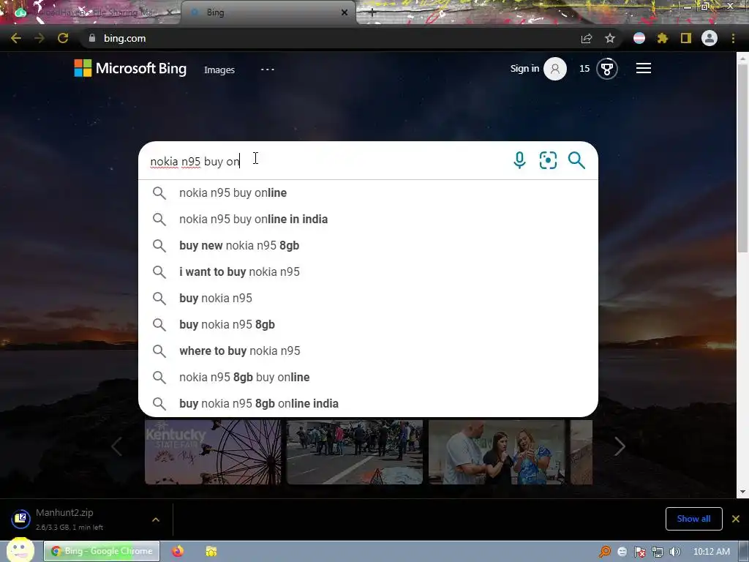Reload the page with refresh icon
This screenshot has height=562, width=749.
point(63,38)
